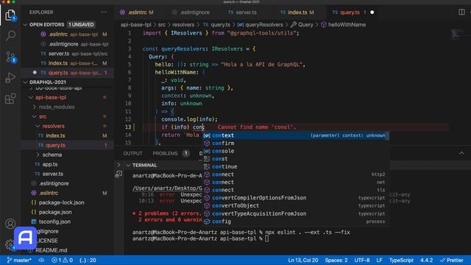The height and width of the screenshot is (265, 471).
Task: Click 'Ln 13, Col 20' cursor position
Action: click(x=302, y=260)
